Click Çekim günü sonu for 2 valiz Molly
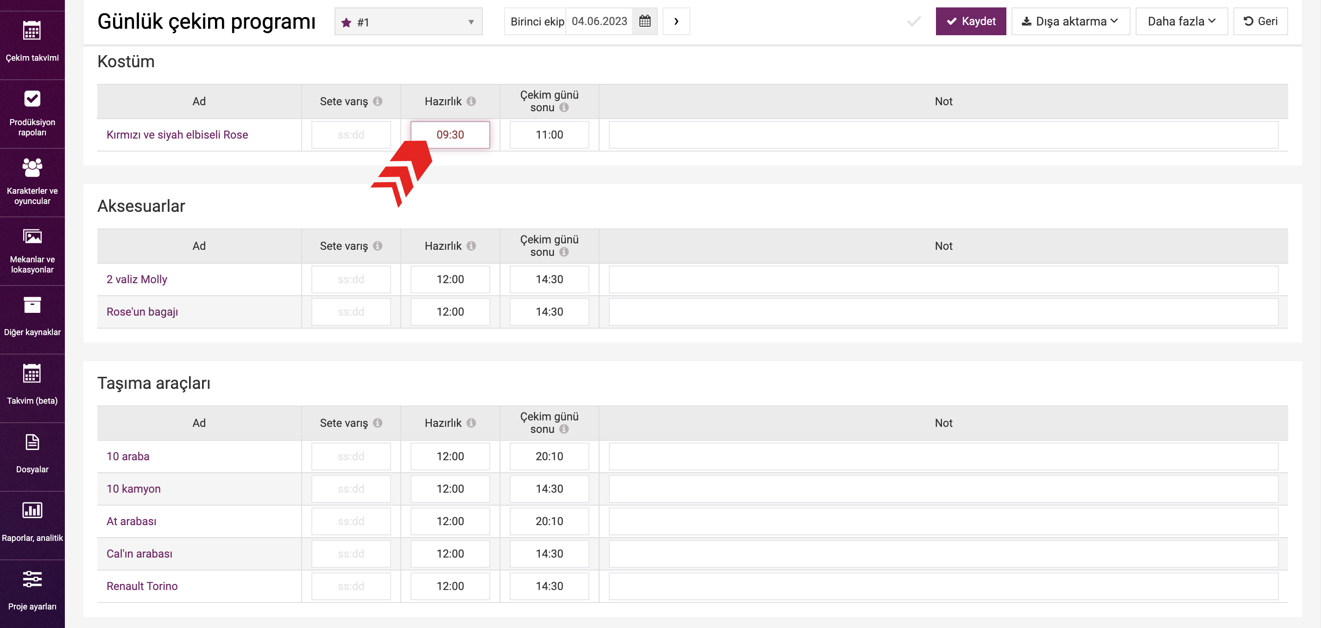The image size is (1321, 628). (549, 279)
